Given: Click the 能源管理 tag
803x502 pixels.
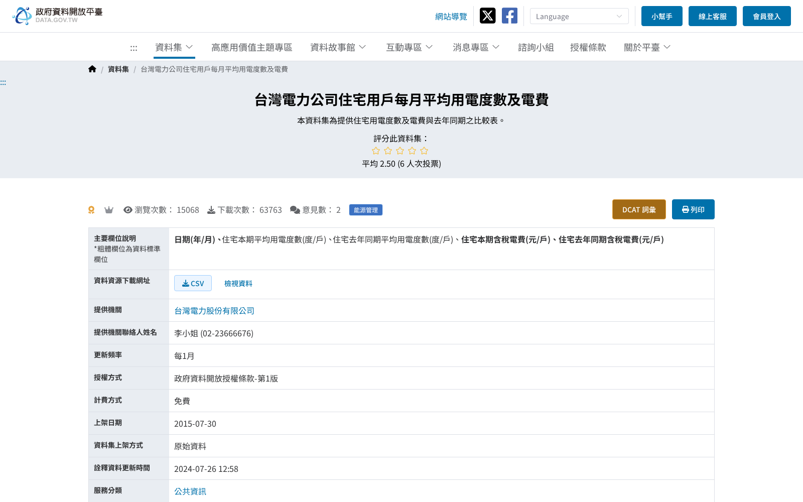Looking at the screenshot, I should pyautogui.click(x=366, y=210).
